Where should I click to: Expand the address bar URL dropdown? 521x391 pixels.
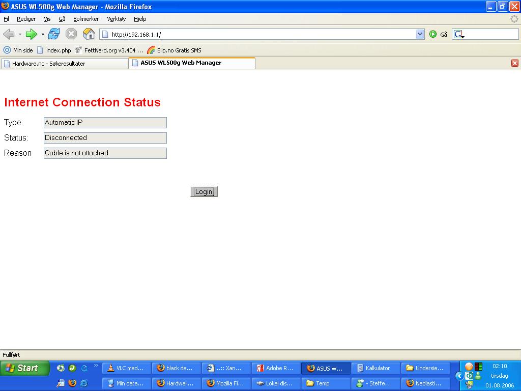pyautogui.click(x=420, y=34)
